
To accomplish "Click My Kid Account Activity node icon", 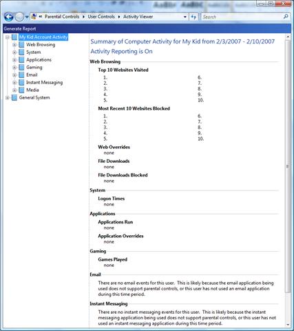I will [14, 37].
